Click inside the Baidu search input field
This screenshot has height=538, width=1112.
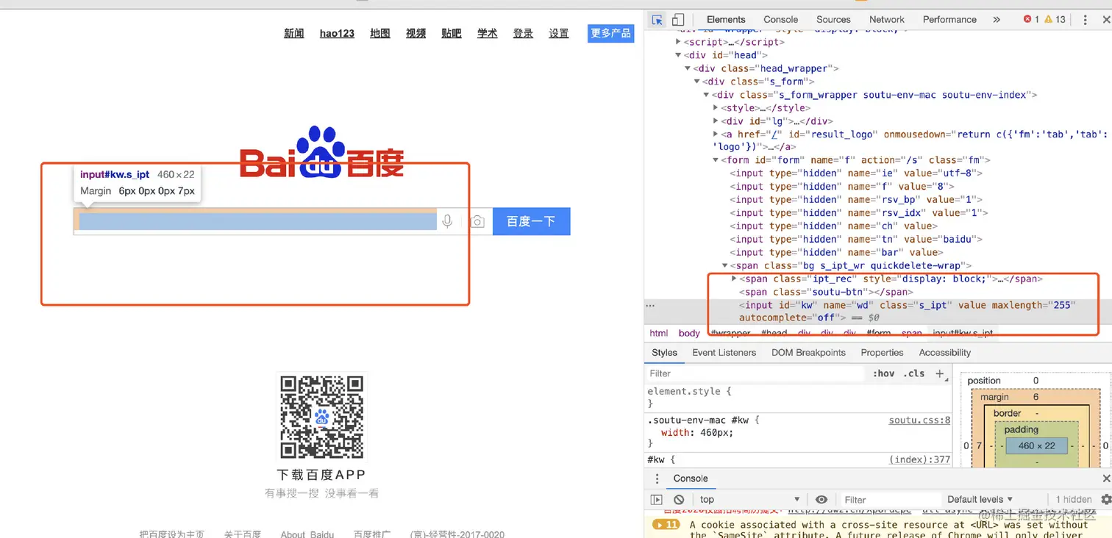click(x=257, y=221)
